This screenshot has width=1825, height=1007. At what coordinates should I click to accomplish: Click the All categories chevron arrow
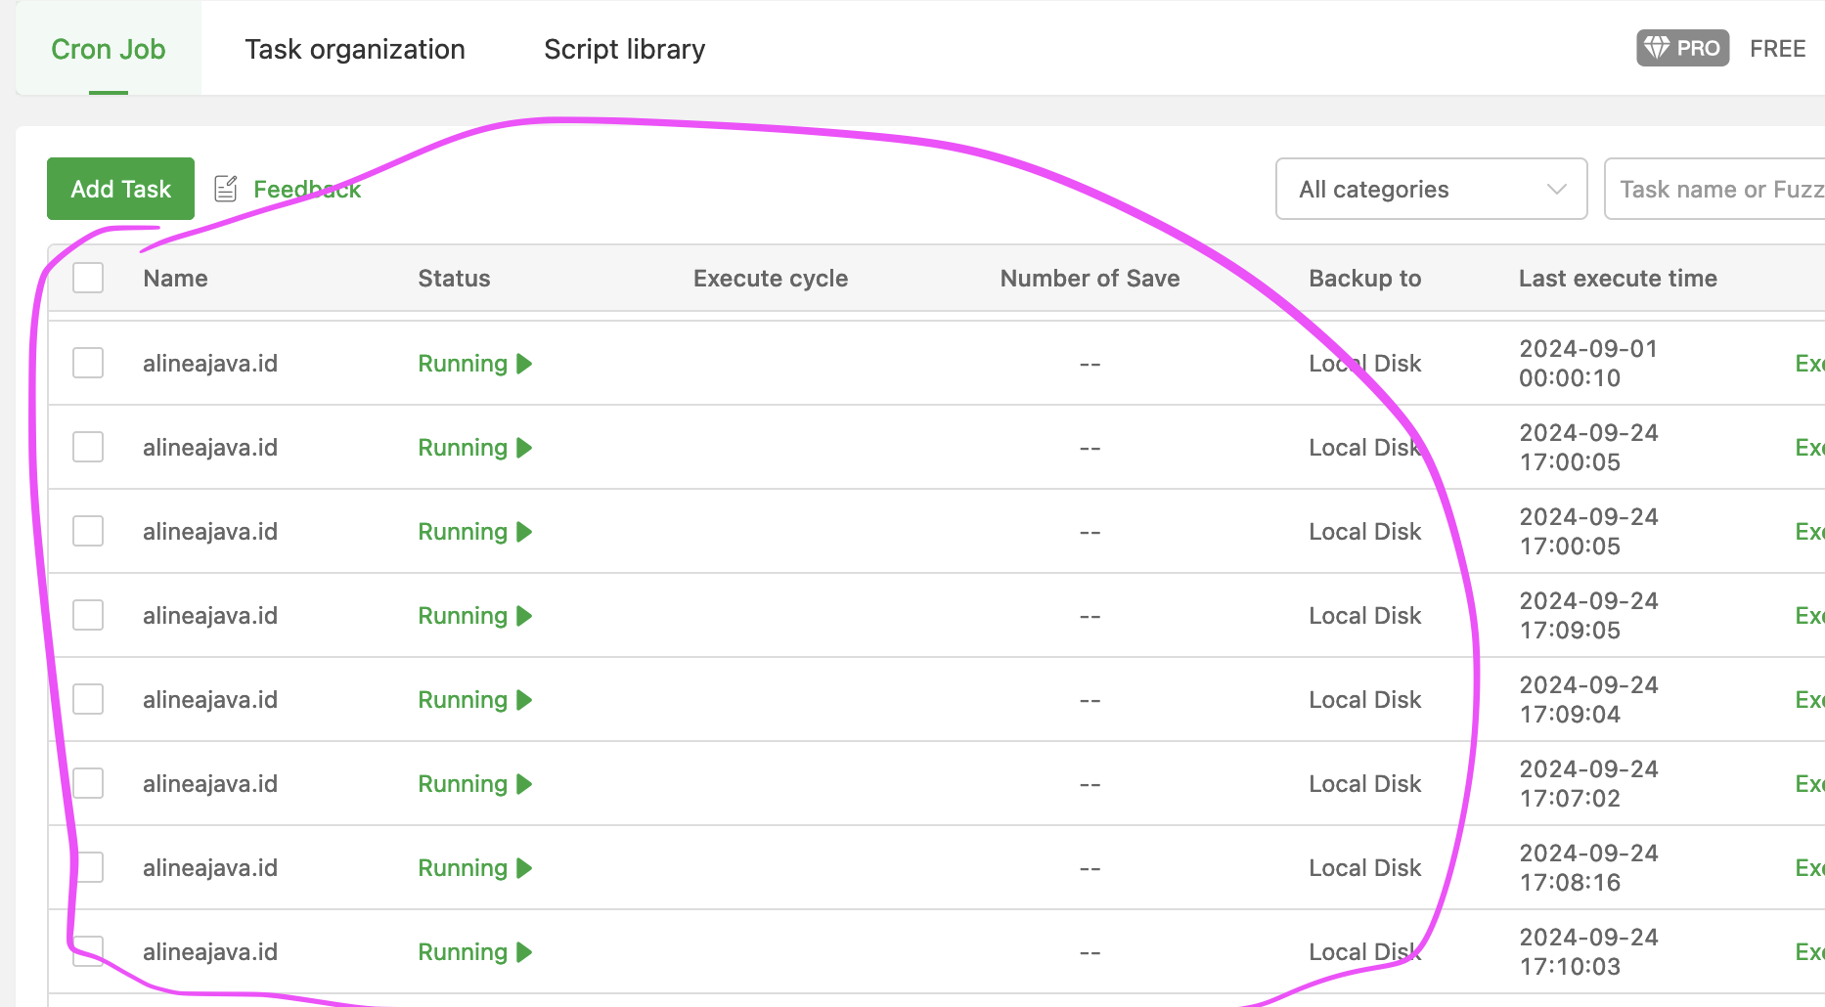(1556, 190)
